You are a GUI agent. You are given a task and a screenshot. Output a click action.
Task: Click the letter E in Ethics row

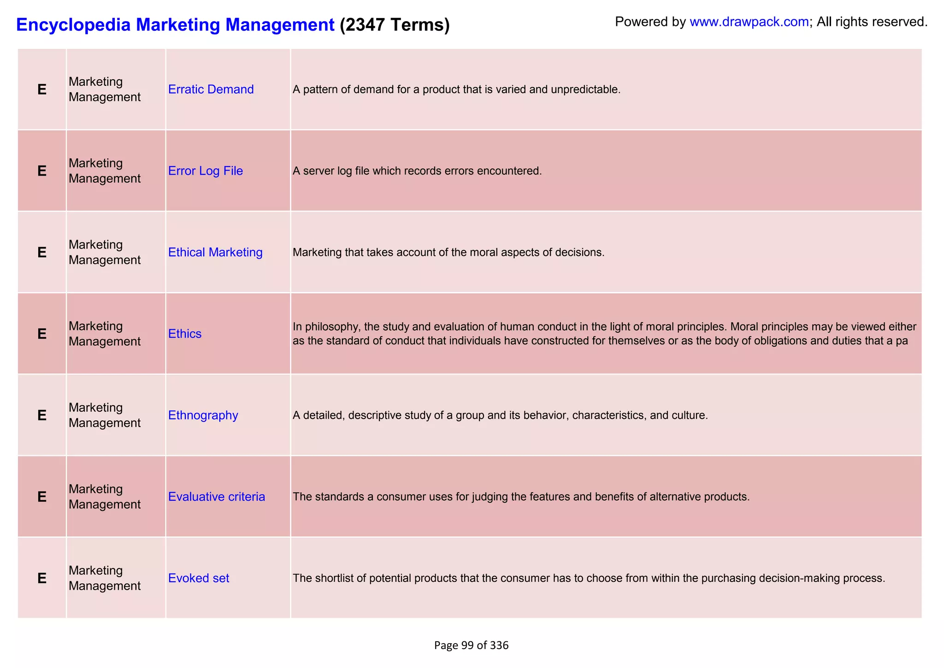tap(42, 334)
